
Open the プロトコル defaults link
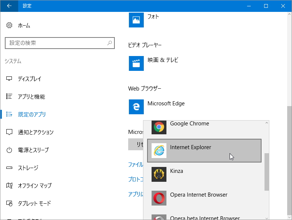[136, 179]
